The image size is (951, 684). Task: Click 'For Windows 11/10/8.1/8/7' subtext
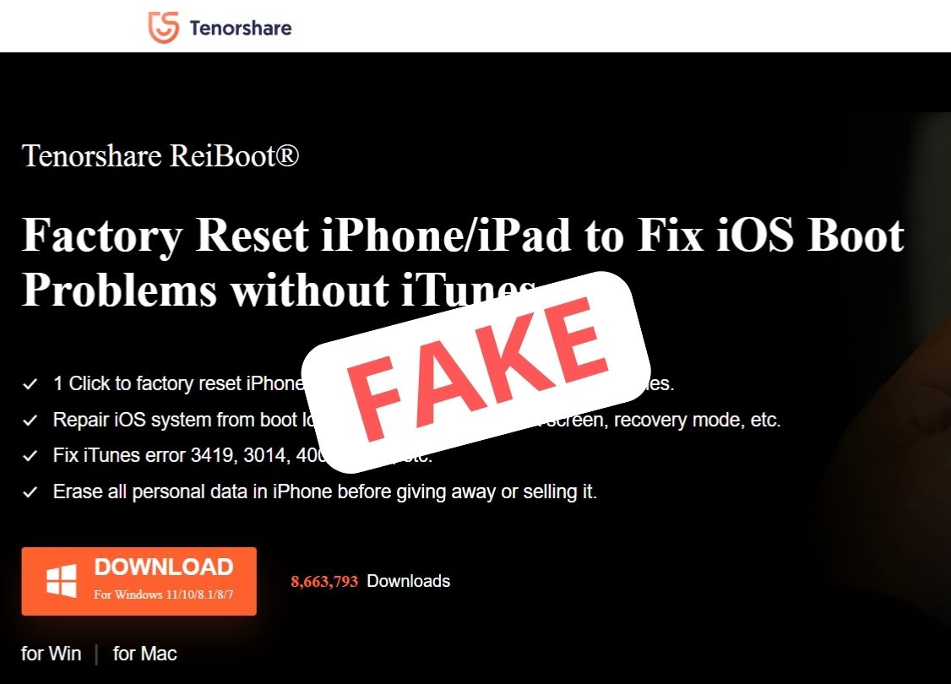tap(164, 594)
